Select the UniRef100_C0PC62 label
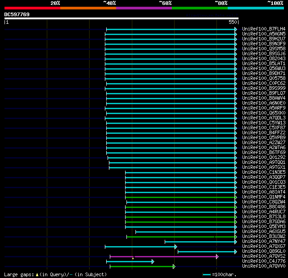 [x=264, y=84]
